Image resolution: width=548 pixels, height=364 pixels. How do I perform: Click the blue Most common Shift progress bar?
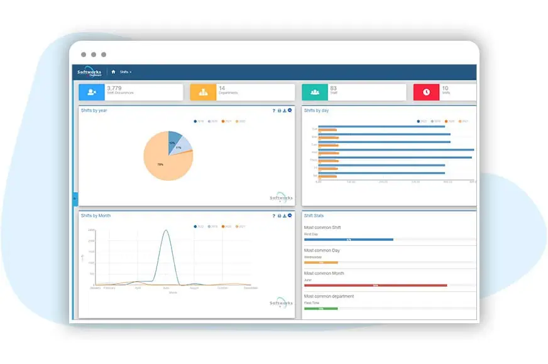click(x=349, y=240)
